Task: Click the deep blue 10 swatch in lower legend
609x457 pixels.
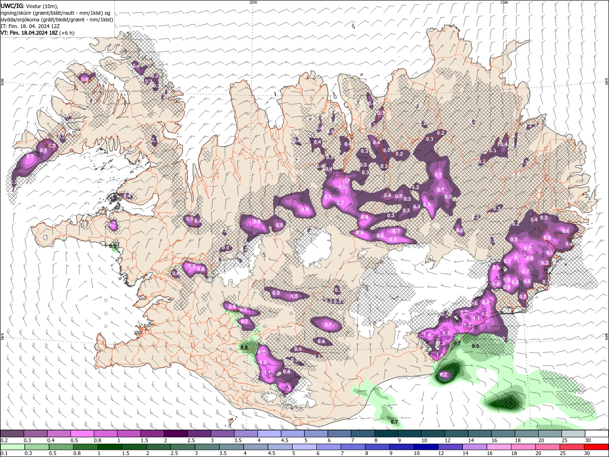Action: click(426, 447)
